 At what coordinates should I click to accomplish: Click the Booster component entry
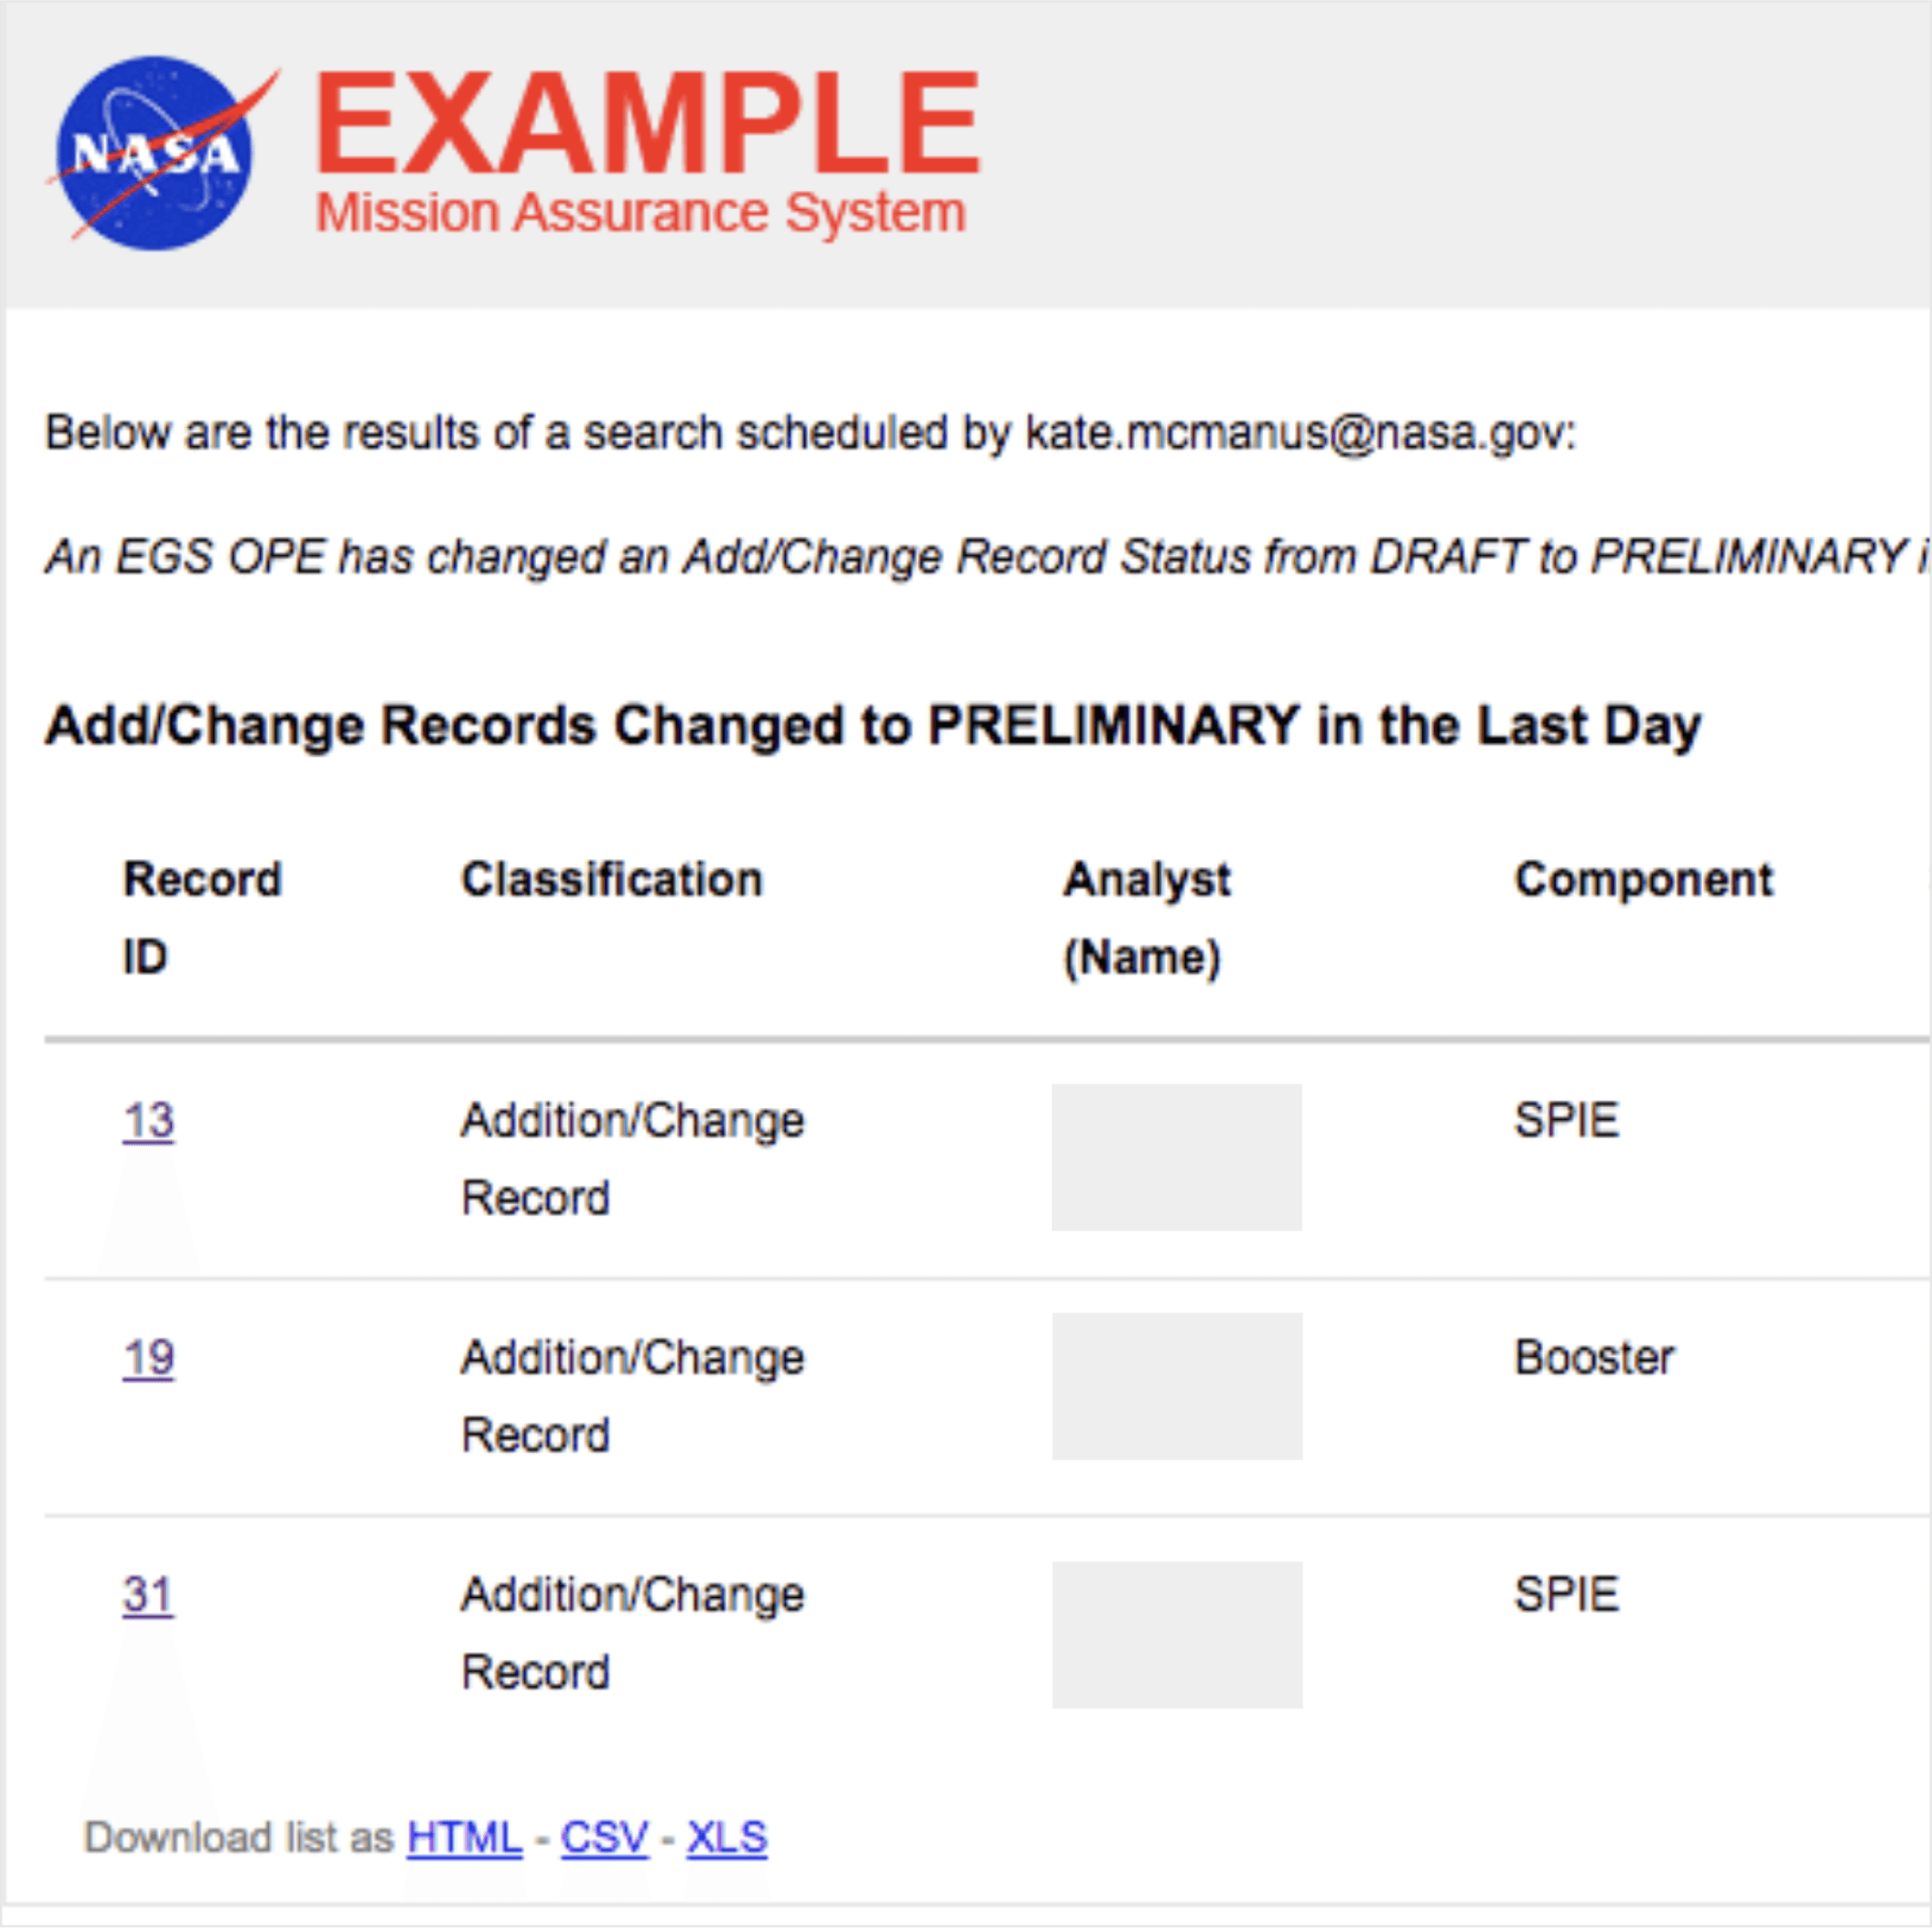[1594, 1358]
